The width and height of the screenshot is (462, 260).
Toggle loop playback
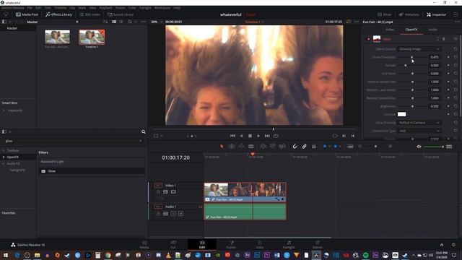[x=276, y=136]
